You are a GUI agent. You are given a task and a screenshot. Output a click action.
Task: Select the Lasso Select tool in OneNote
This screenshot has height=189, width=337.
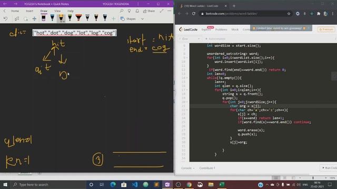click(26, 19)
